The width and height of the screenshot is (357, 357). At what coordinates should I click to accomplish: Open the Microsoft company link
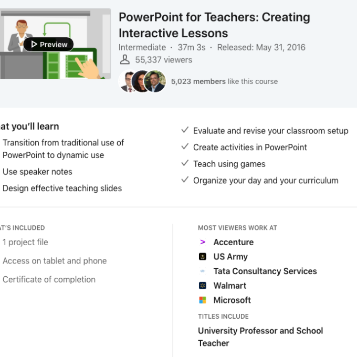(x=232, y=300)
